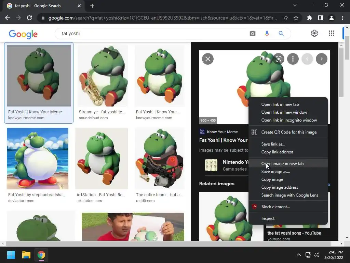This screenshot has height=263, width=350.
Task: Open Stream ye fat yoshi soundcloud thumbnail
Action: pos(103,76)
